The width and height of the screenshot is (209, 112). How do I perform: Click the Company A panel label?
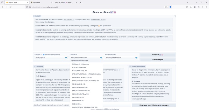coord(39,66)
